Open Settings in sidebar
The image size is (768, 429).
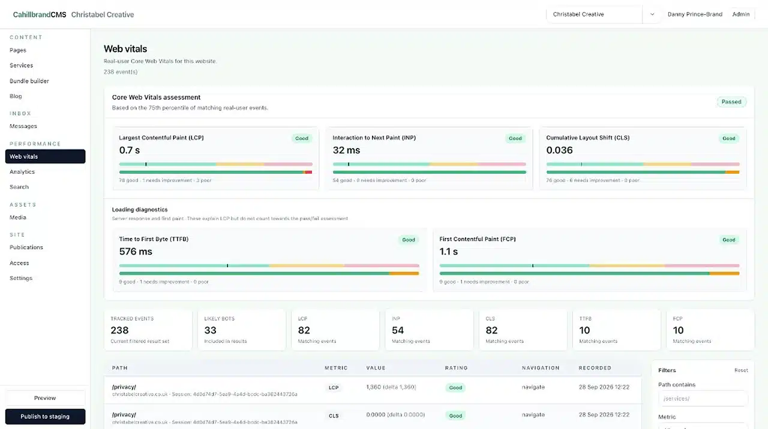pos(21,278)
